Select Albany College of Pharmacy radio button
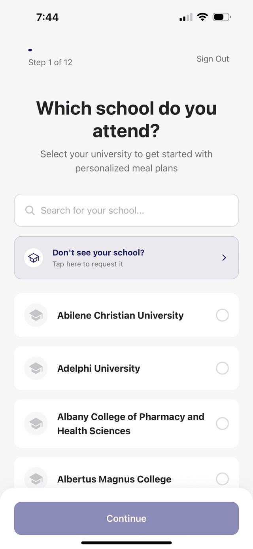Screen dimensions: 253x549 (x=222, y=424)
